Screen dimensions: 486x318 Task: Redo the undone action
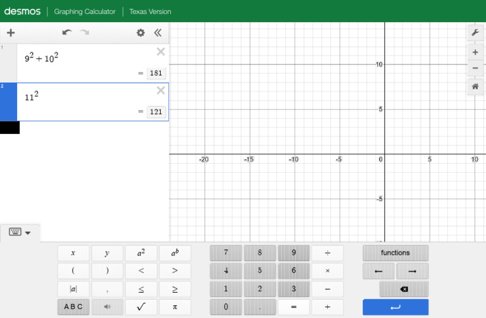pos(85,32)
